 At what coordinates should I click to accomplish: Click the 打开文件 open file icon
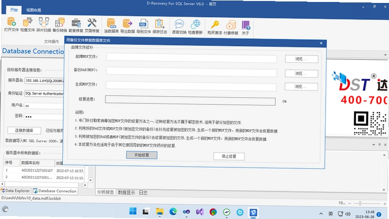pyautogui.click(x=11, y=24)
